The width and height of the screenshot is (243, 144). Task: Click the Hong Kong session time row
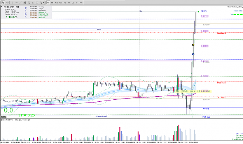click(38, 10)
